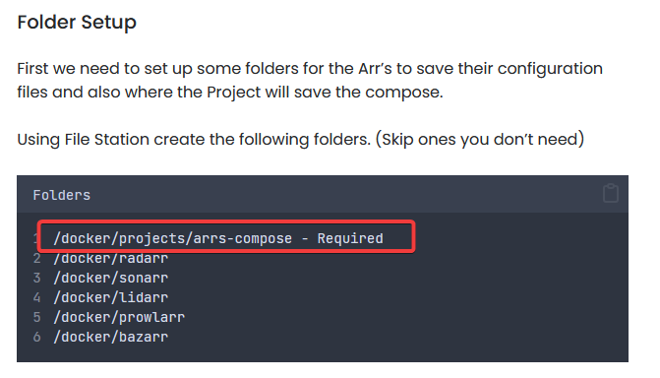
Task: Click the "Folders" code block title
Action: point(61,195)
